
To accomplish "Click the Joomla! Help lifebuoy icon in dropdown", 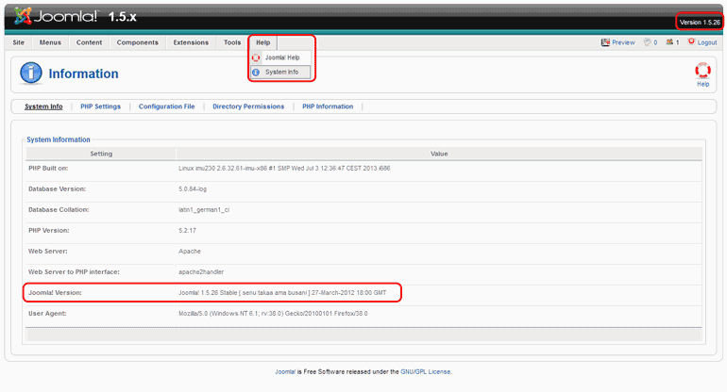I will click(256, 57).
